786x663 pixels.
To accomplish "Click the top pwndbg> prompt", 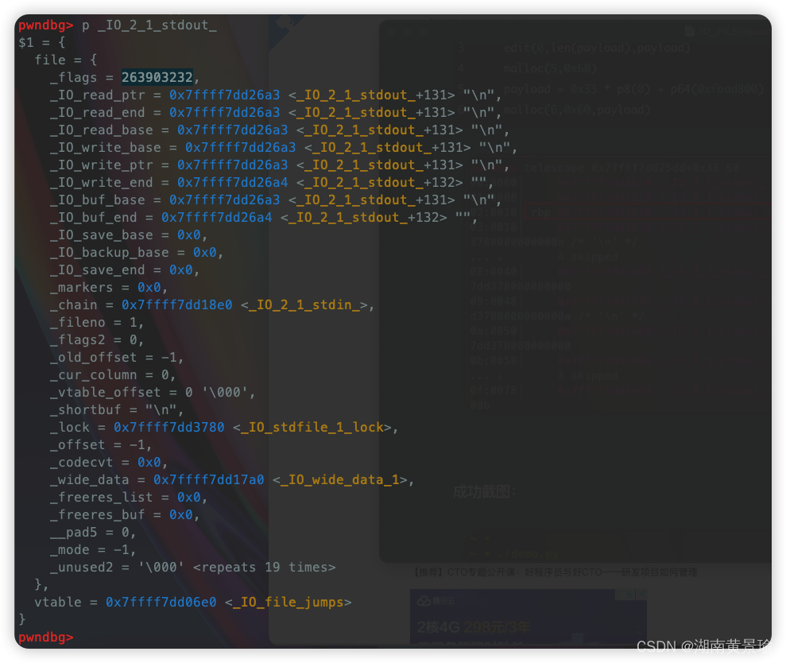I will click(45, 25).
